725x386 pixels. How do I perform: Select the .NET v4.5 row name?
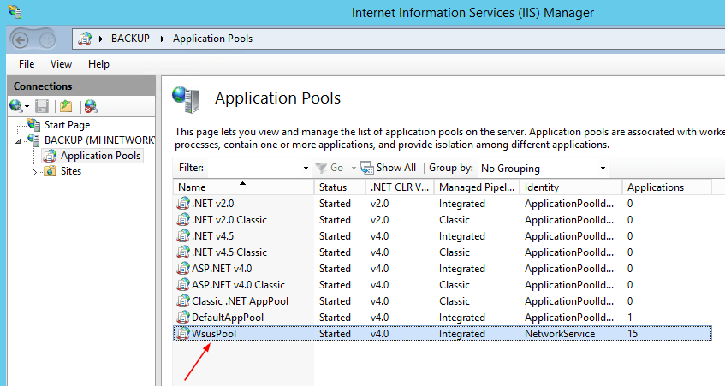212,235
